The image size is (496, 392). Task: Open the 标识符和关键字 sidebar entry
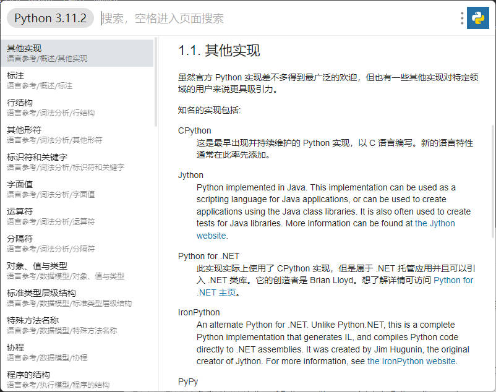click(x=77, y=162)
